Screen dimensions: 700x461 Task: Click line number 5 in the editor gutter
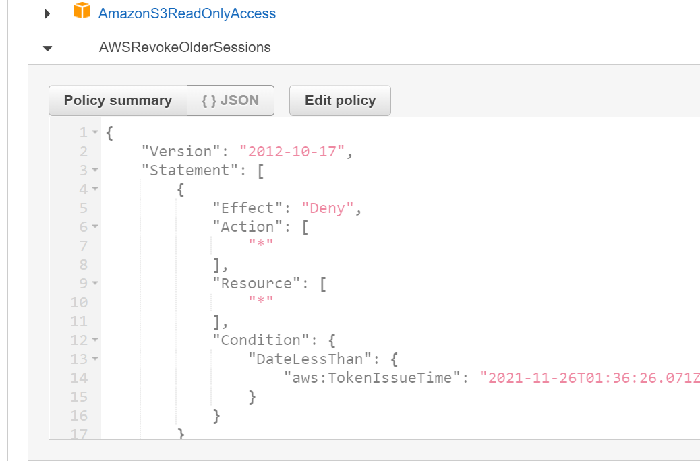click(84, 208)
